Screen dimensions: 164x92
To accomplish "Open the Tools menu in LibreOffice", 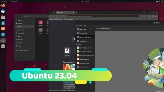I will [81, 26].
